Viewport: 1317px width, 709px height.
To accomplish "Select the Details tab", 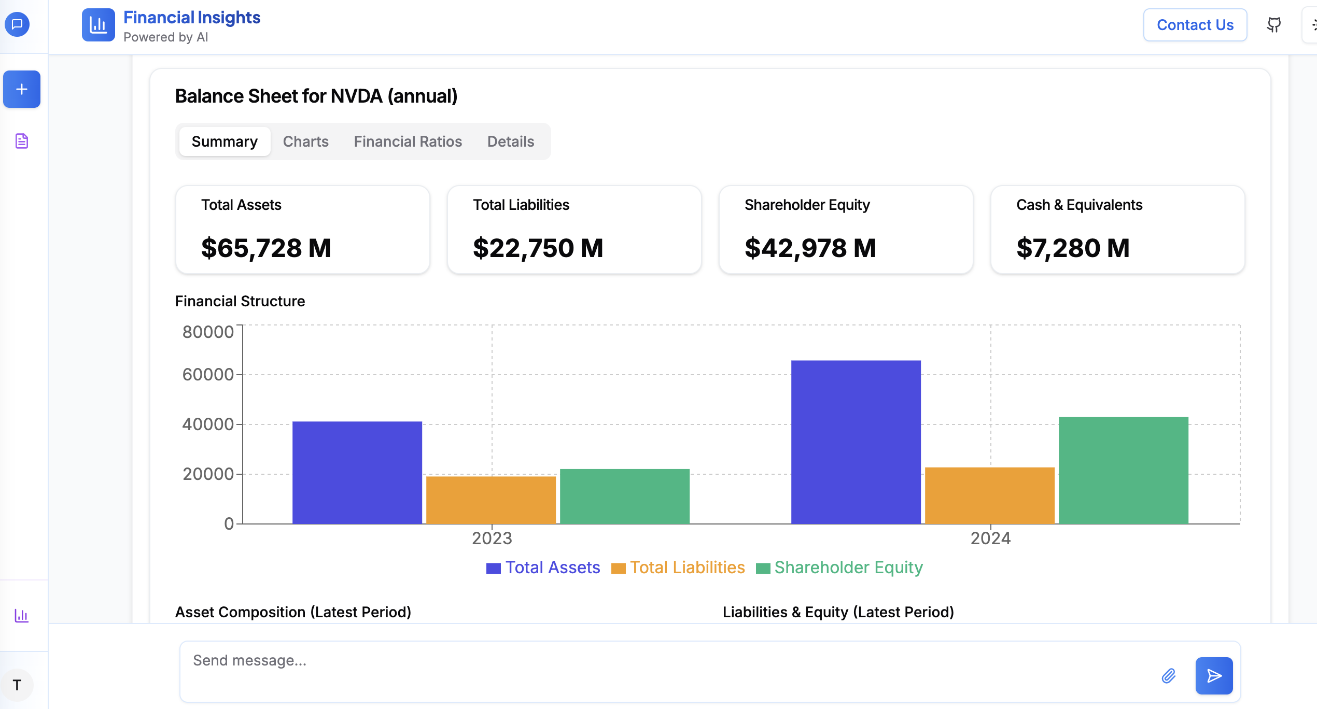I will pyautogui.click(x=510, y=141).
